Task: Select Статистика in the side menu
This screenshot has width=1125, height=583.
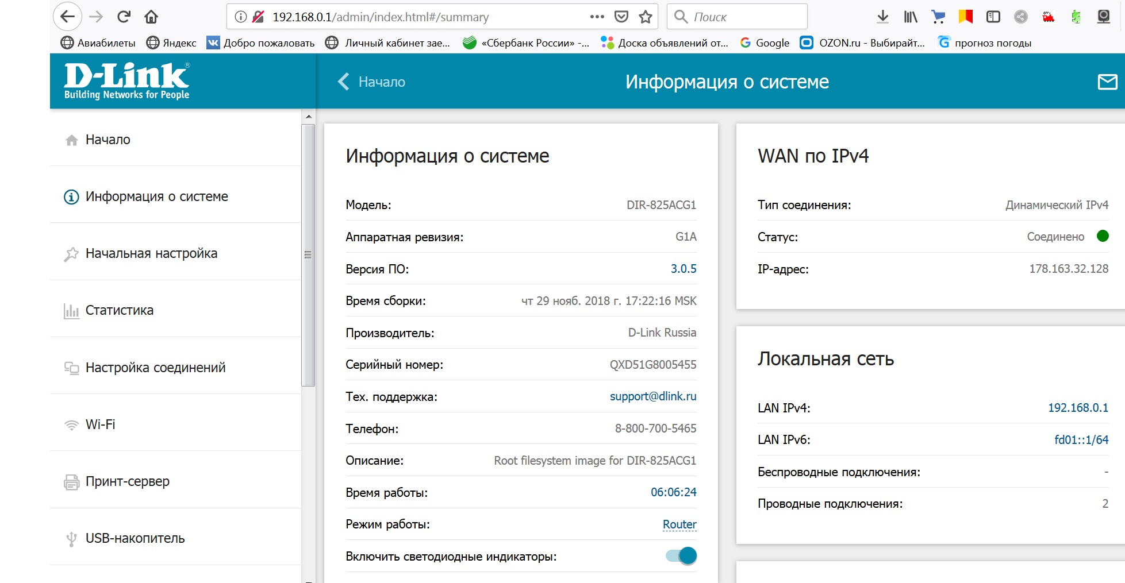Action: pos(119,311)
